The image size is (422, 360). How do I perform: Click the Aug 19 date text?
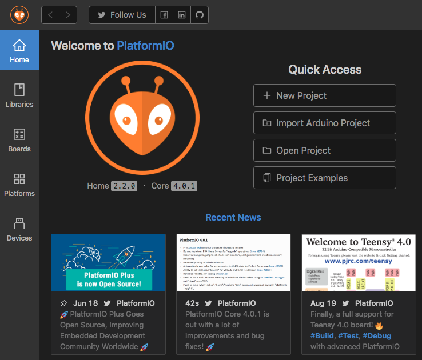tap(323, 303)
